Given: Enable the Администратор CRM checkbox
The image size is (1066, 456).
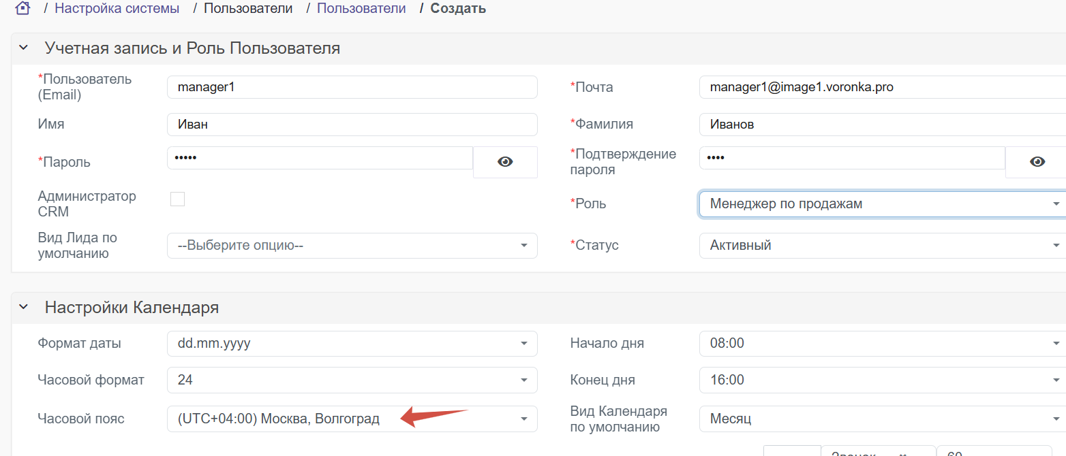Looking at the screenshot, I should [x=177, y=199].
